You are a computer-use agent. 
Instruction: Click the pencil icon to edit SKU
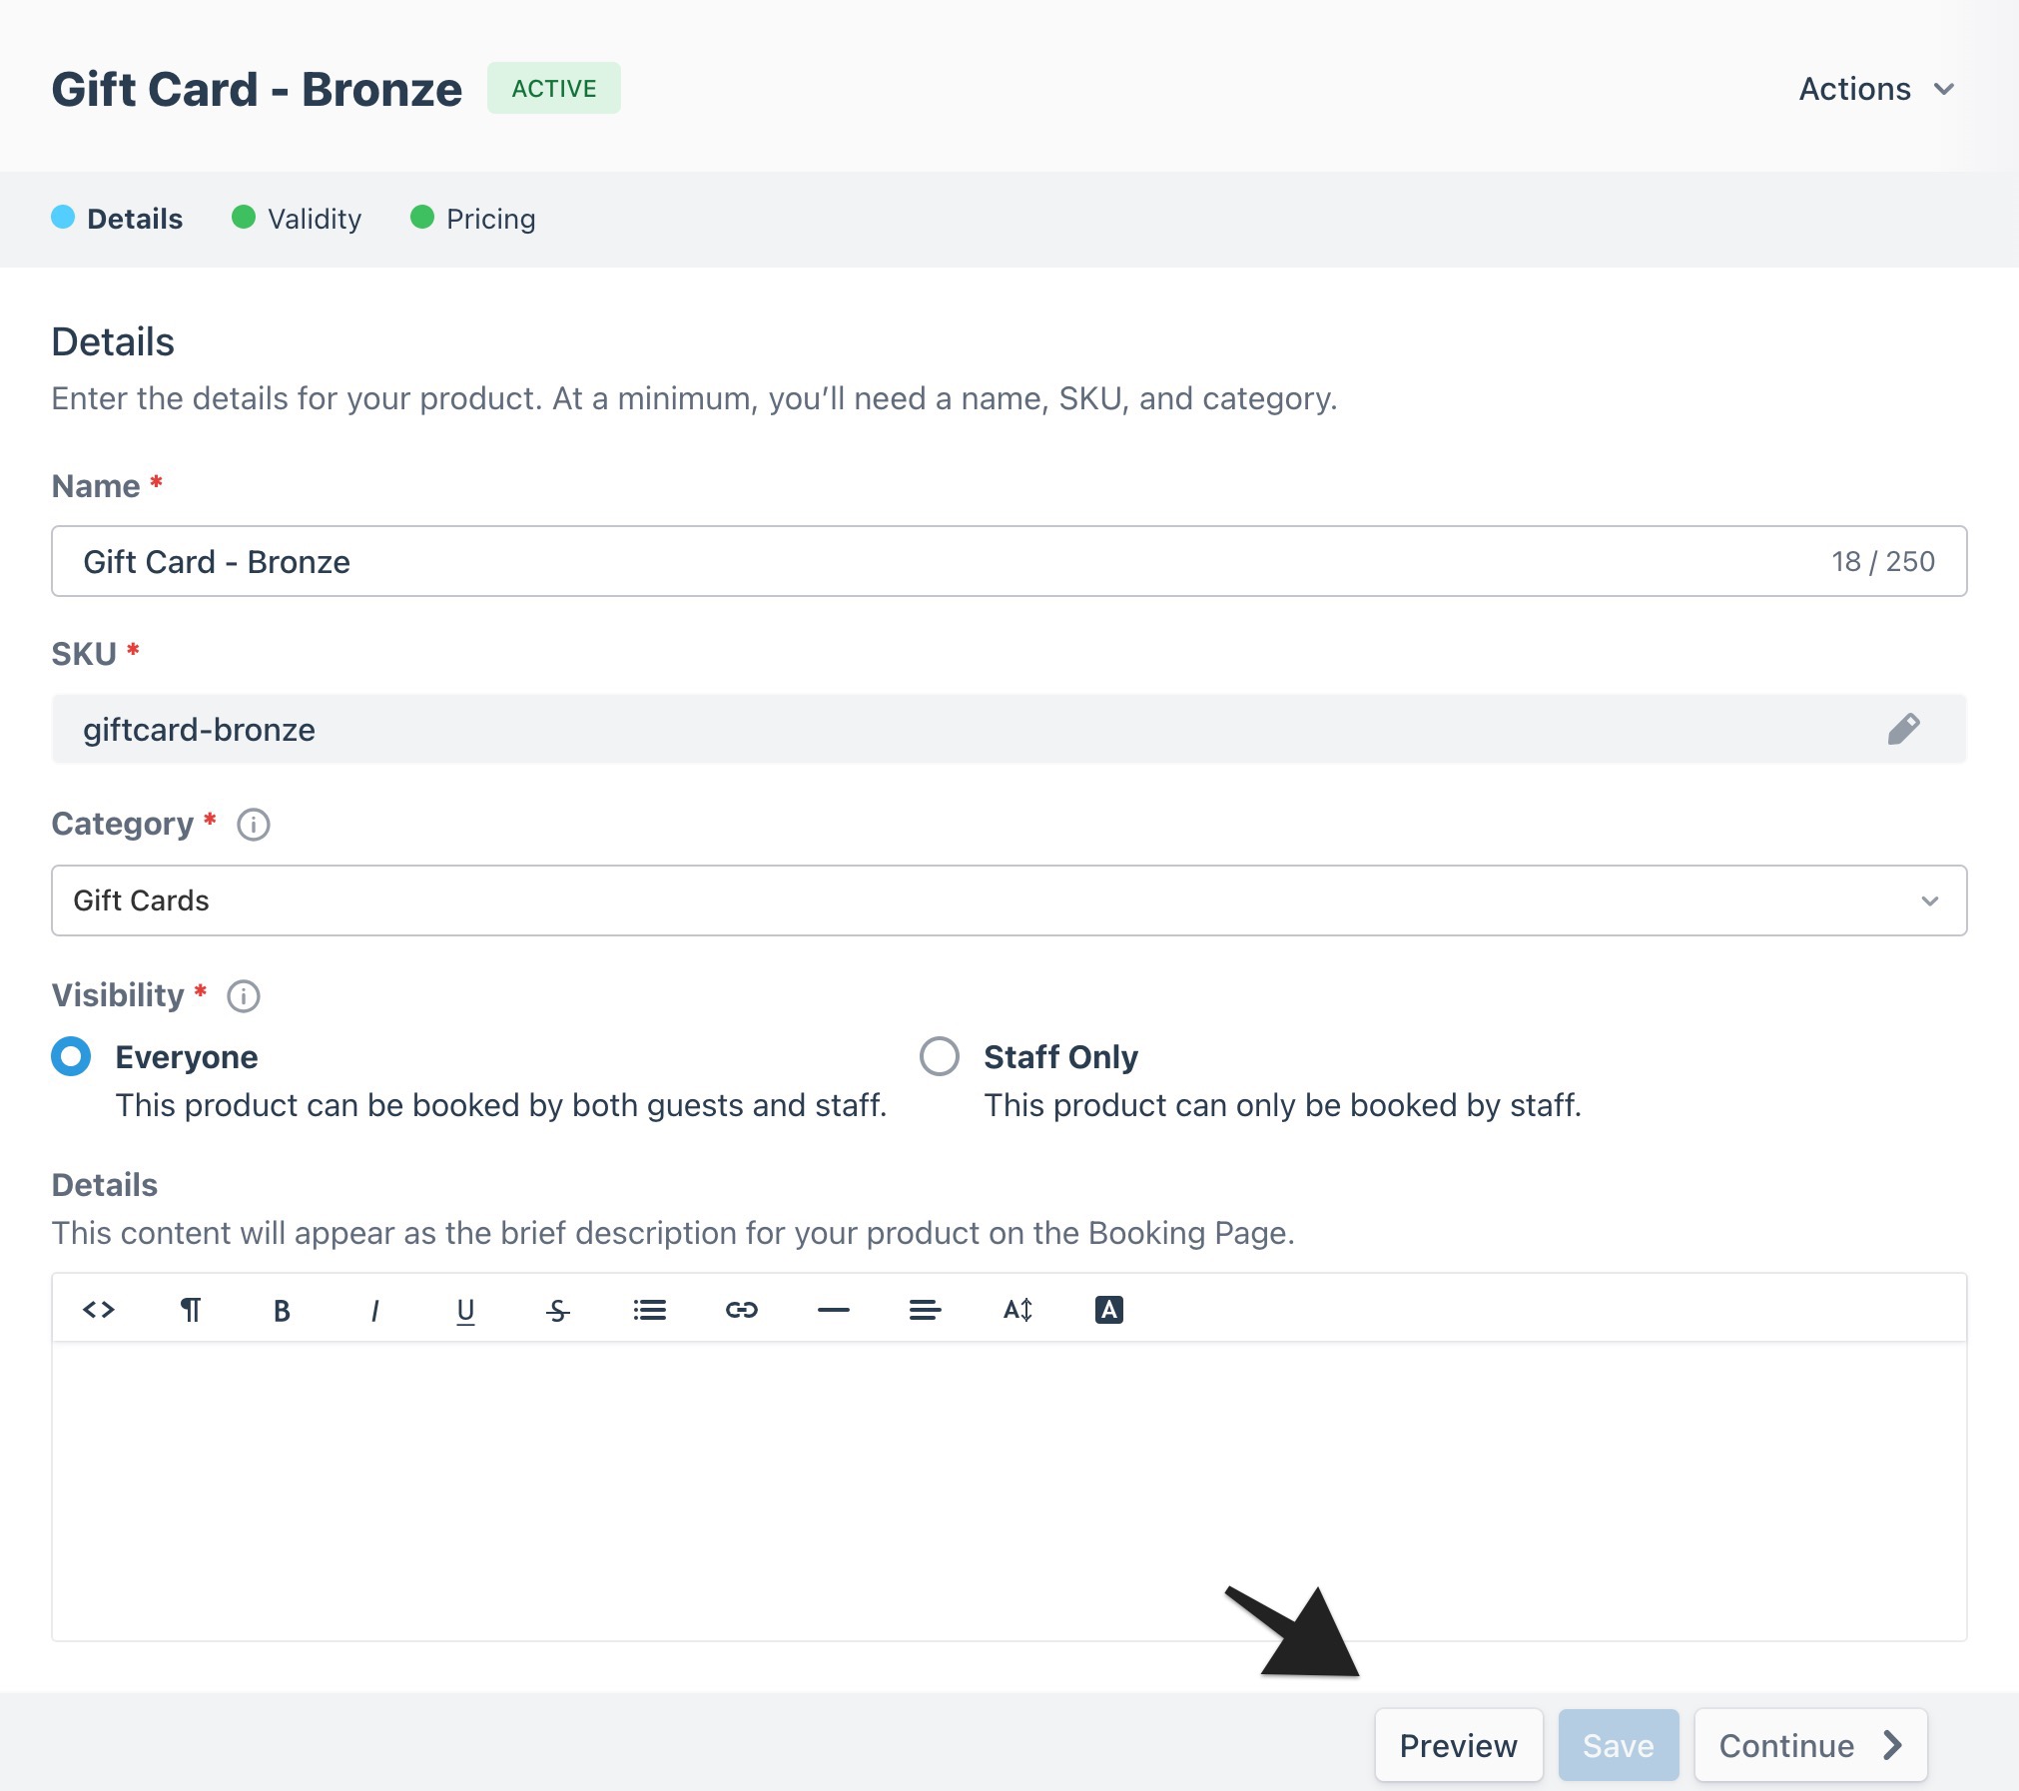[1903, 729]
